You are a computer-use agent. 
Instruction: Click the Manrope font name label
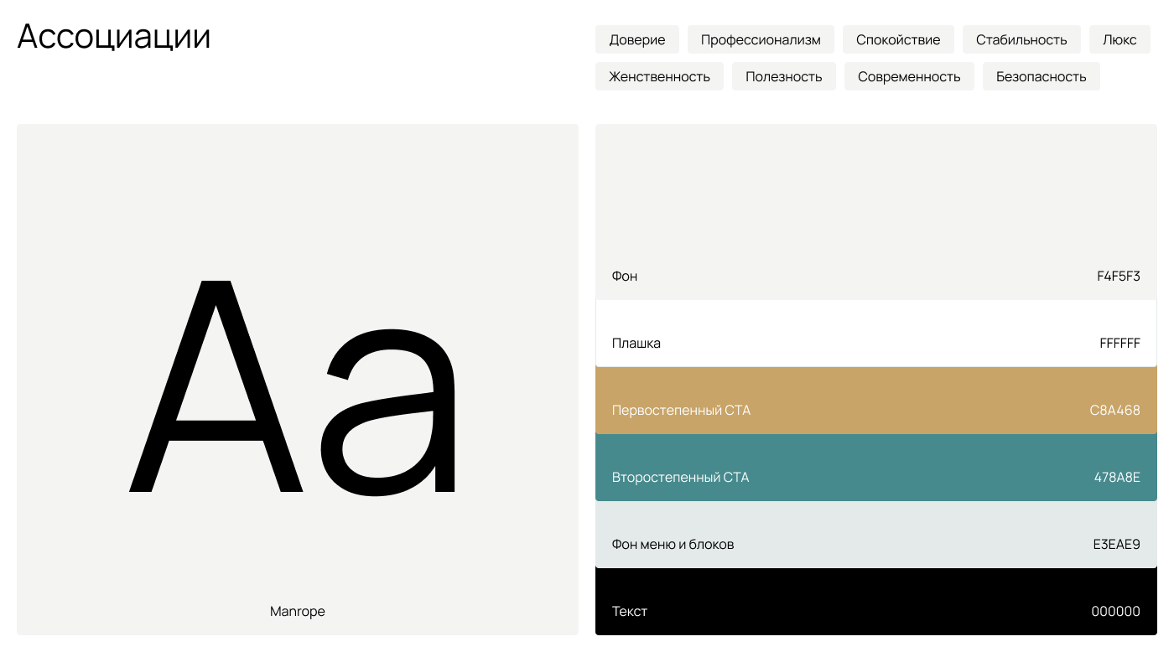click(297, 612)
